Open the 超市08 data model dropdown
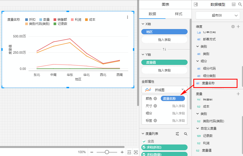 click(218, 15)
